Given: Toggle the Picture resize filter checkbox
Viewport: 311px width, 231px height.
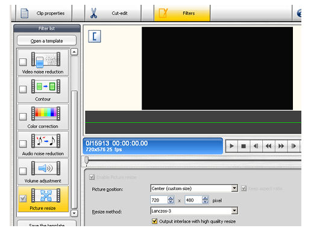Looking at the screenshot, I should pos(23,199).
